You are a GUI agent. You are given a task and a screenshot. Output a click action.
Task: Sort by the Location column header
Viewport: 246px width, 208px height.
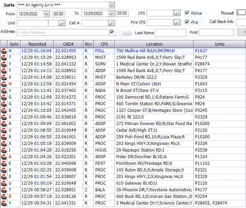tap(154, 44)
